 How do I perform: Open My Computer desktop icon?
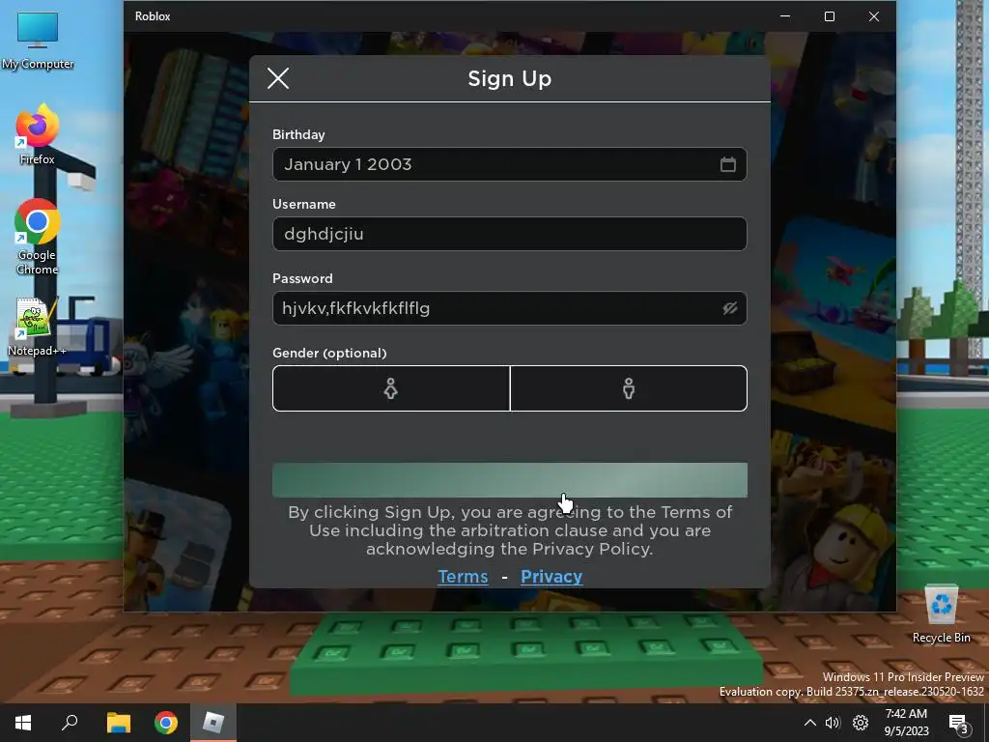(x=38, y=41)
